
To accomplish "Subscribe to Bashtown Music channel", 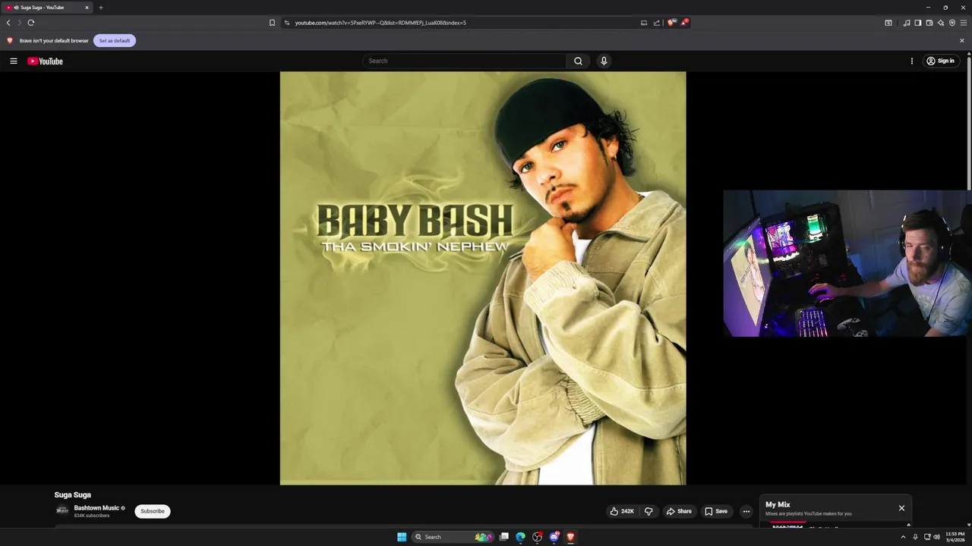I will (152, 511).
